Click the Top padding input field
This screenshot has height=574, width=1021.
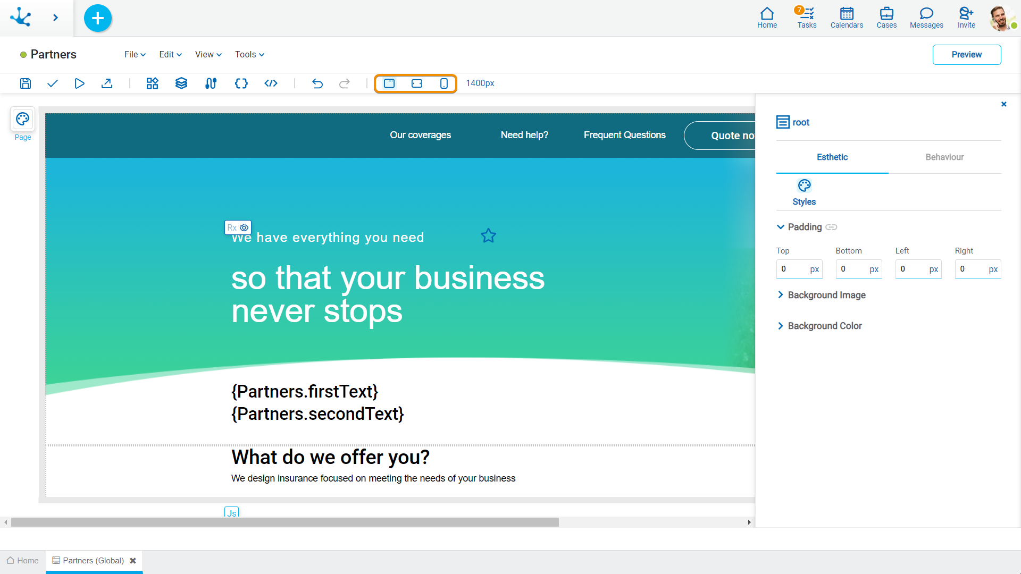[x=792, y=269]
